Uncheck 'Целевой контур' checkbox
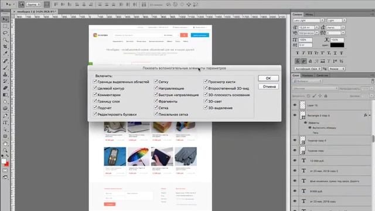This screenshot has width=375, height=211. click(95, 88)
